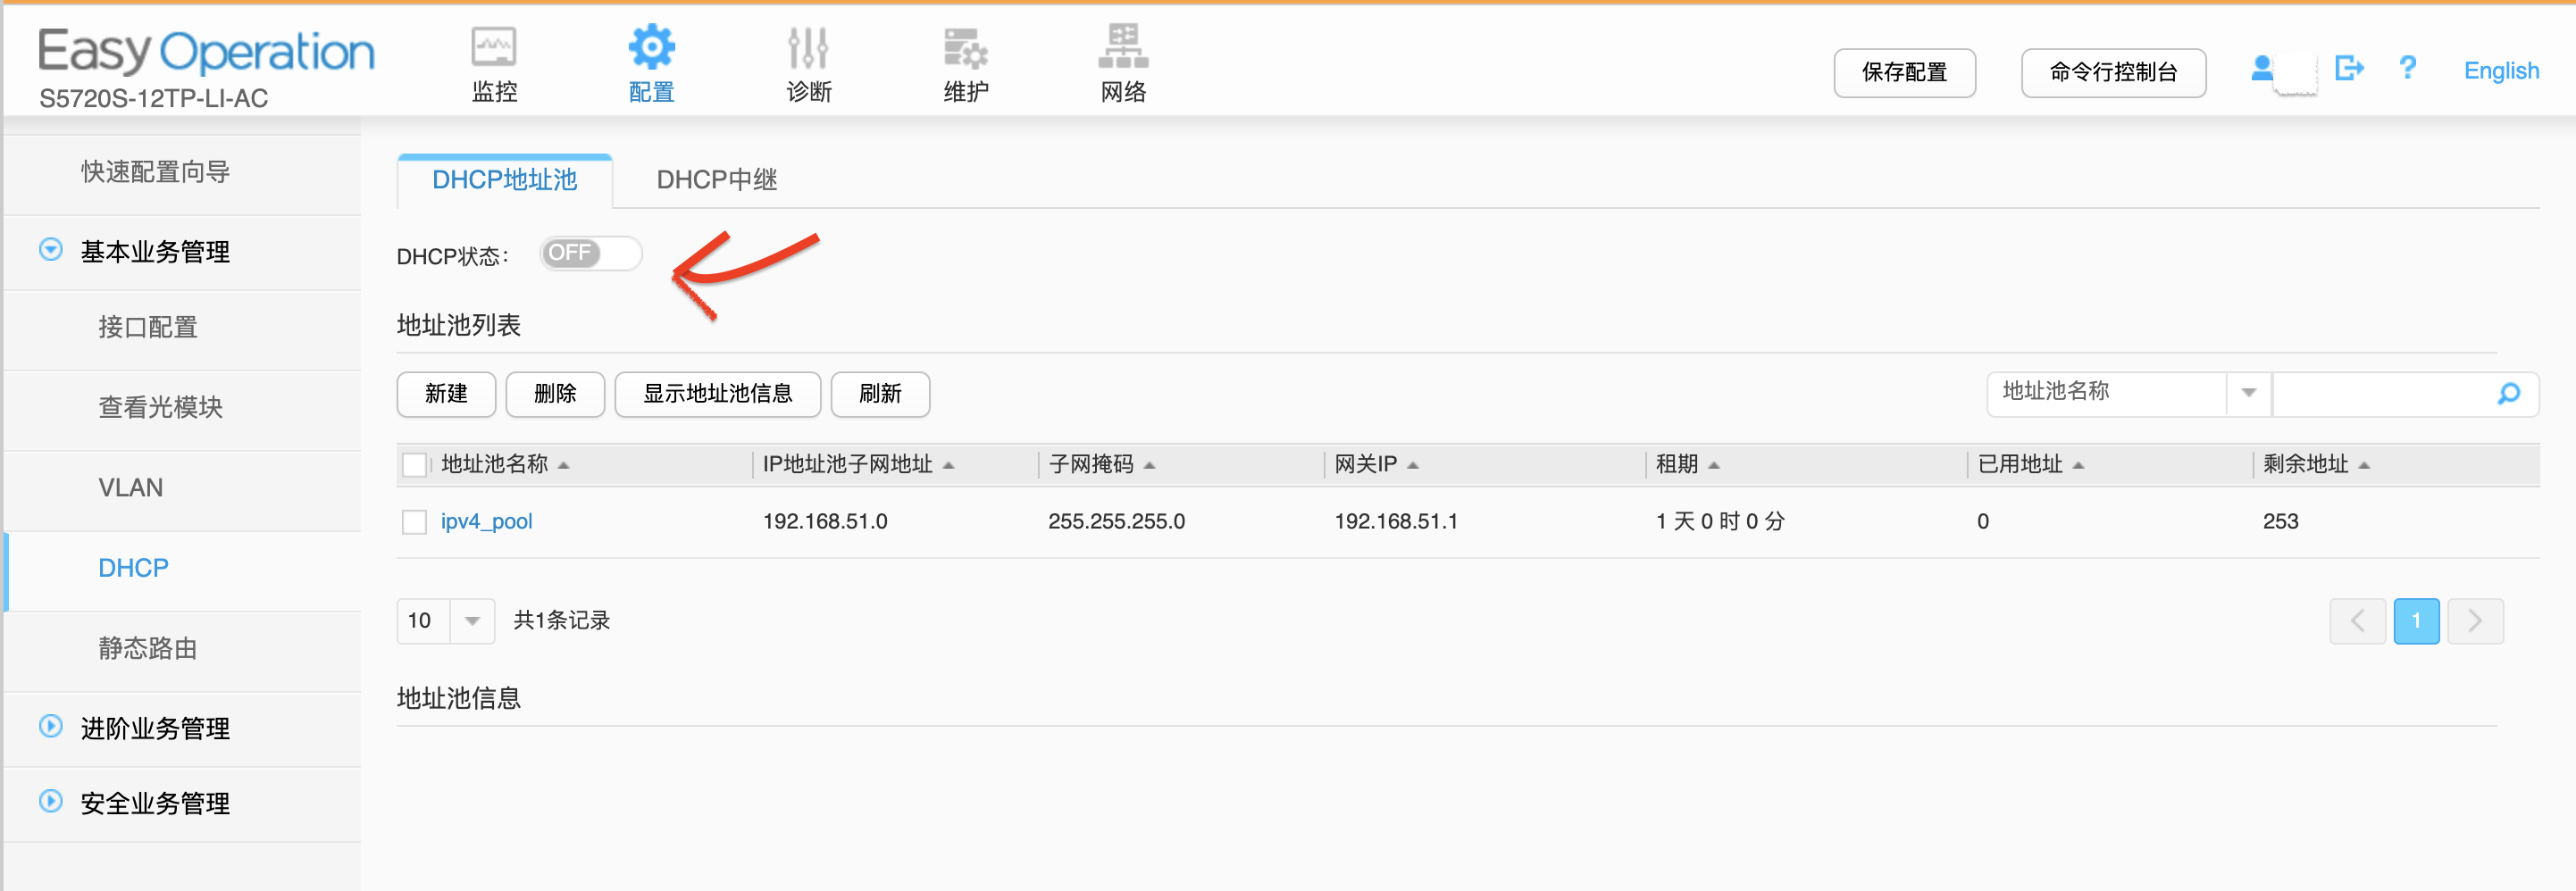Click the user account icon
2576x891 pixels.
[2262, 68]
